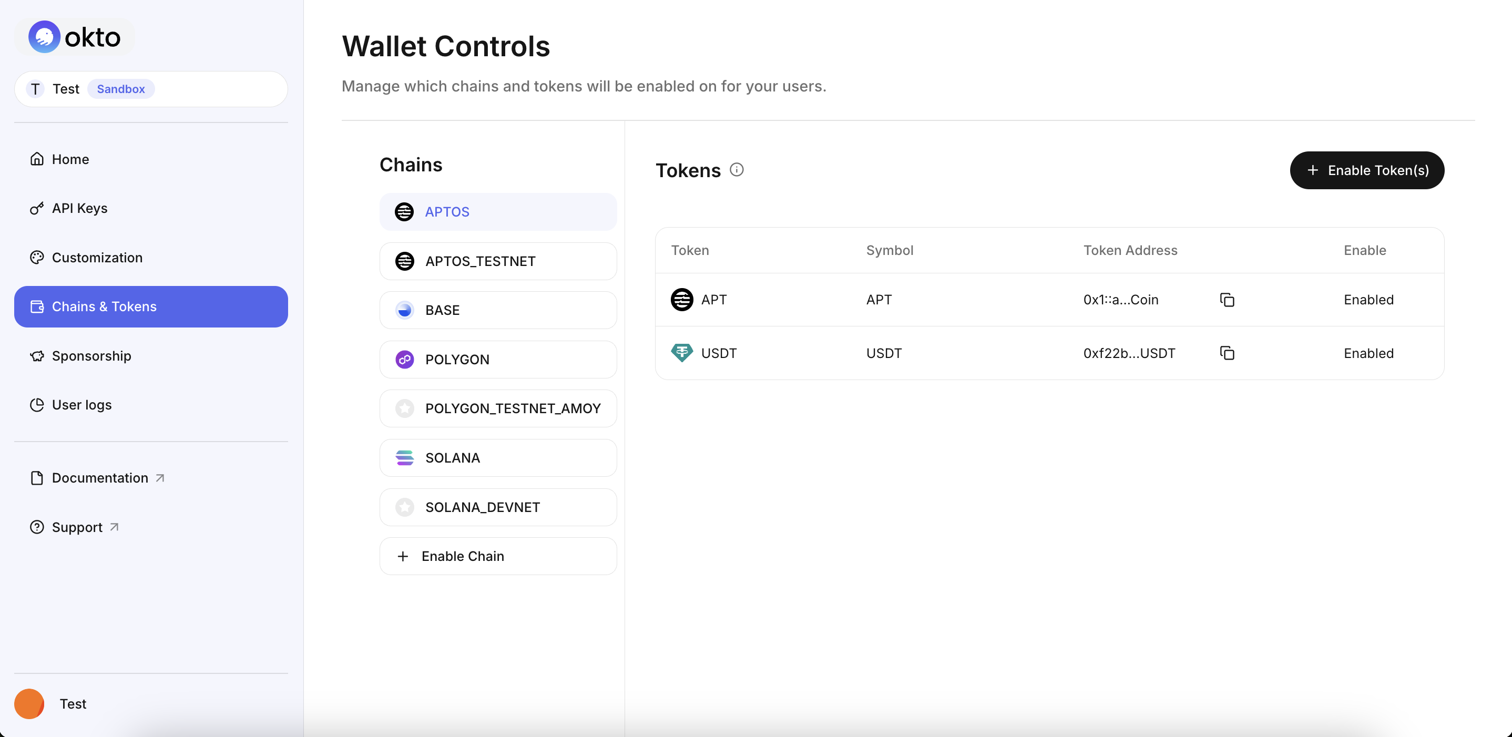This screenshot has height=737, width=1512.
Task: Click the Token Address column header
Action: [x=1130, y=251]
